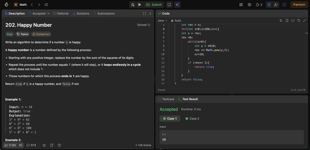Click line 13 return true code
Image resolution: width=310 pixels, height=150 pixels.
tap(204, 67)
